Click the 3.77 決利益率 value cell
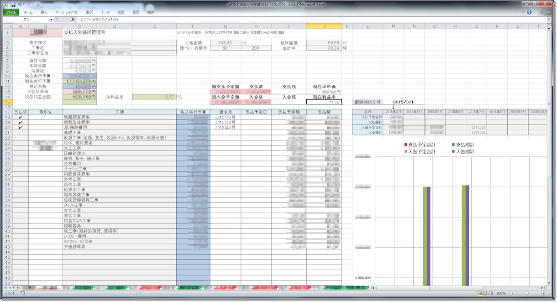 click(x=154, y=97)
